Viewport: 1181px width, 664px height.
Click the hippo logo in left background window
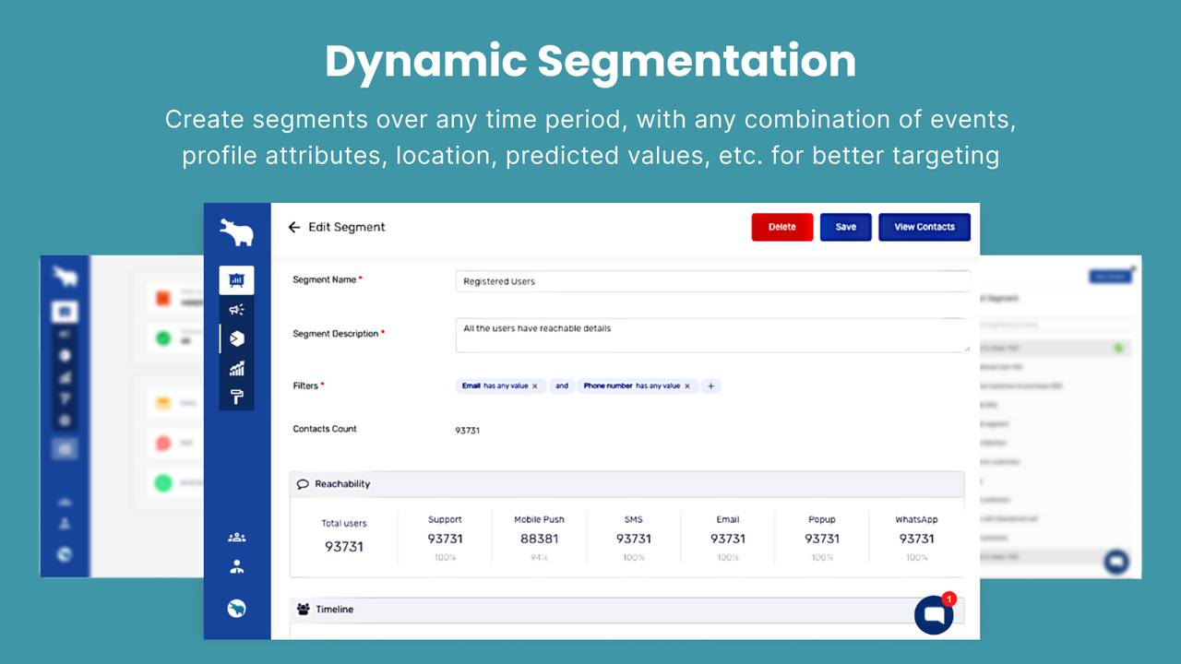[65, 276]
